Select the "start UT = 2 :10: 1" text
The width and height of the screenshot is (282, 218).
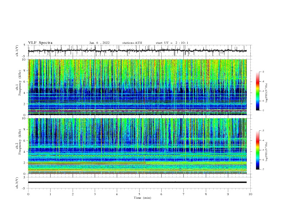[x=172, y=43]
